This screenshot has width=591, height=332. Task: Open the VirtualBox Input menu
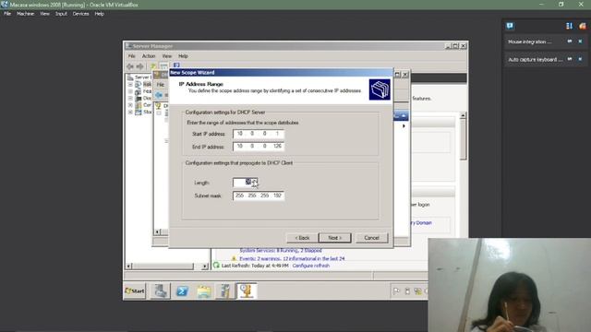click(61, 14)
